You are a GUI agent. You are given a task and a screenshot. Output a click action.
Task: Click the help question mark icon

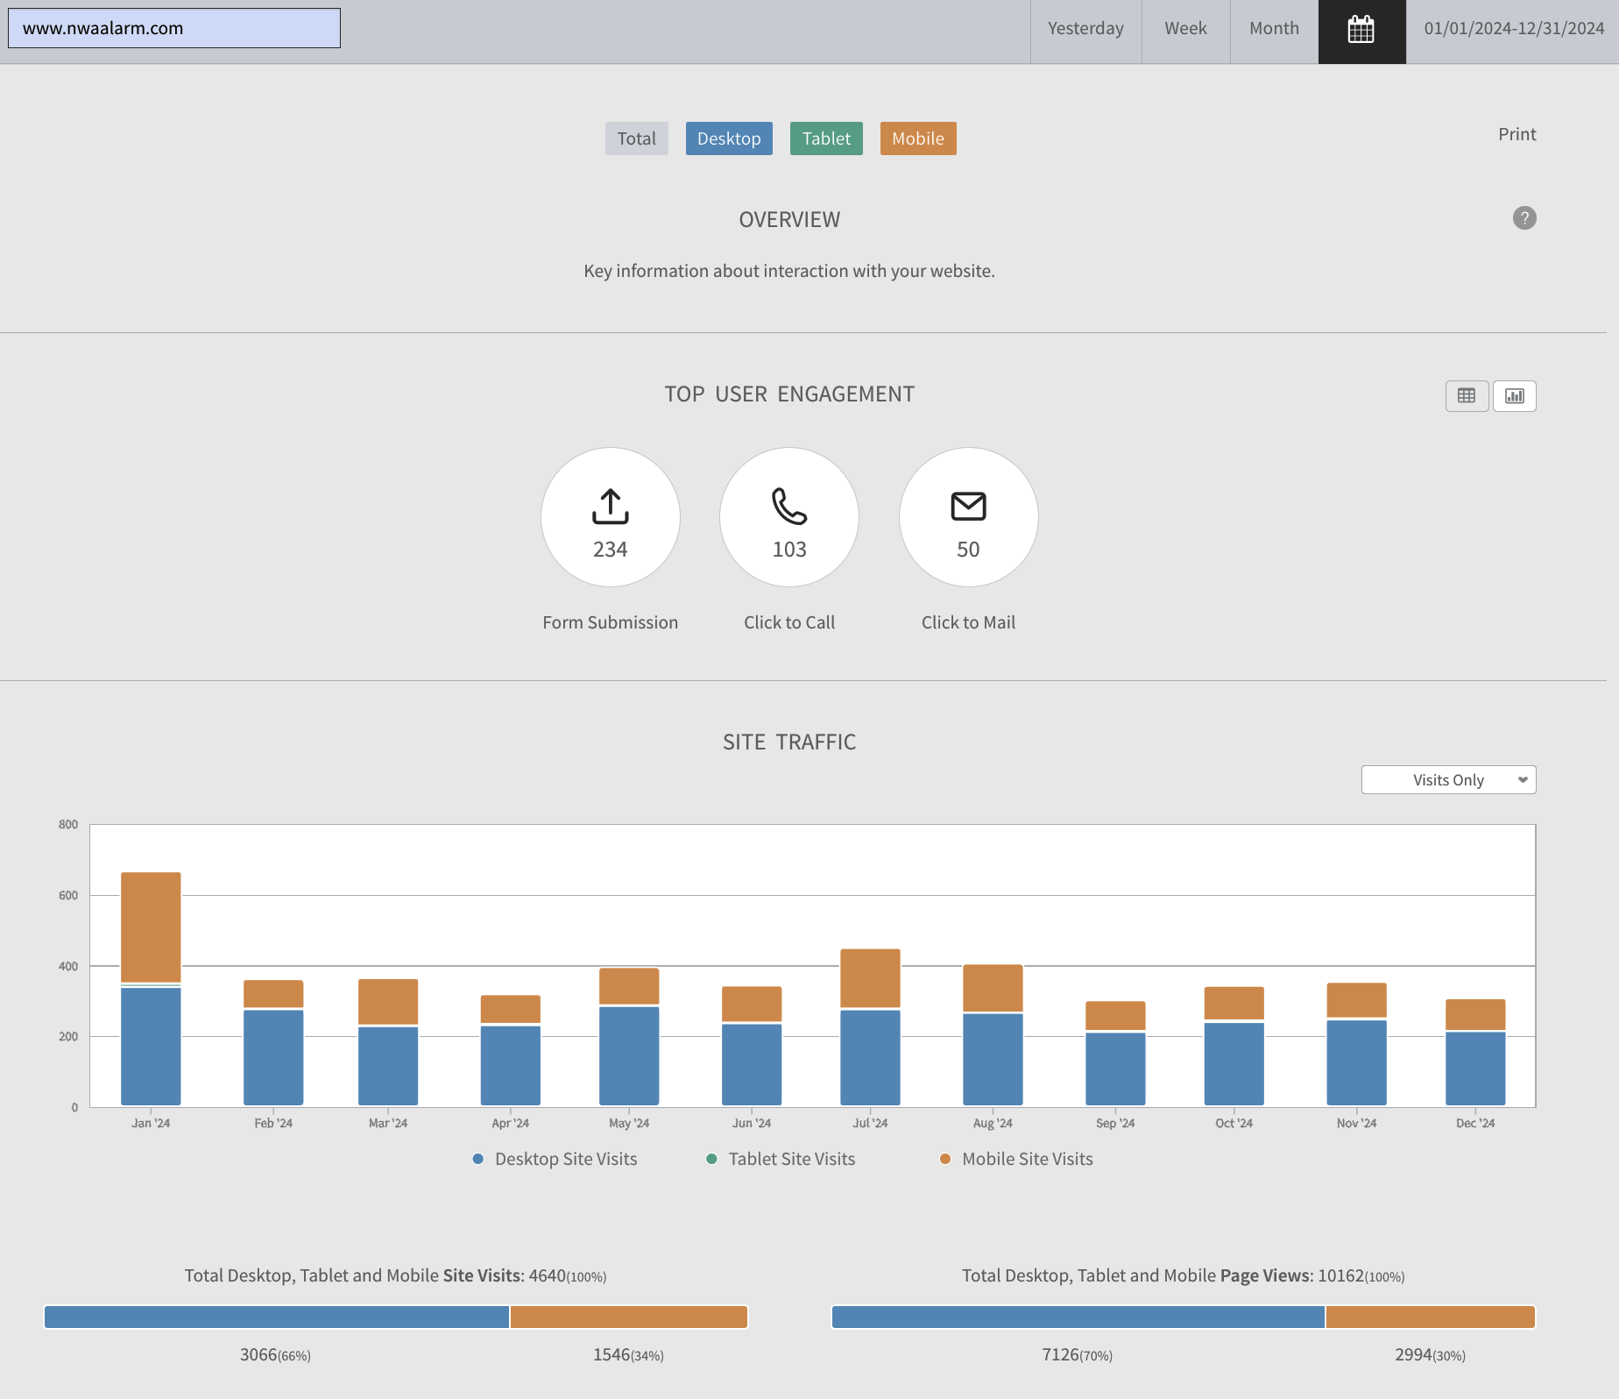(1524, 218)
